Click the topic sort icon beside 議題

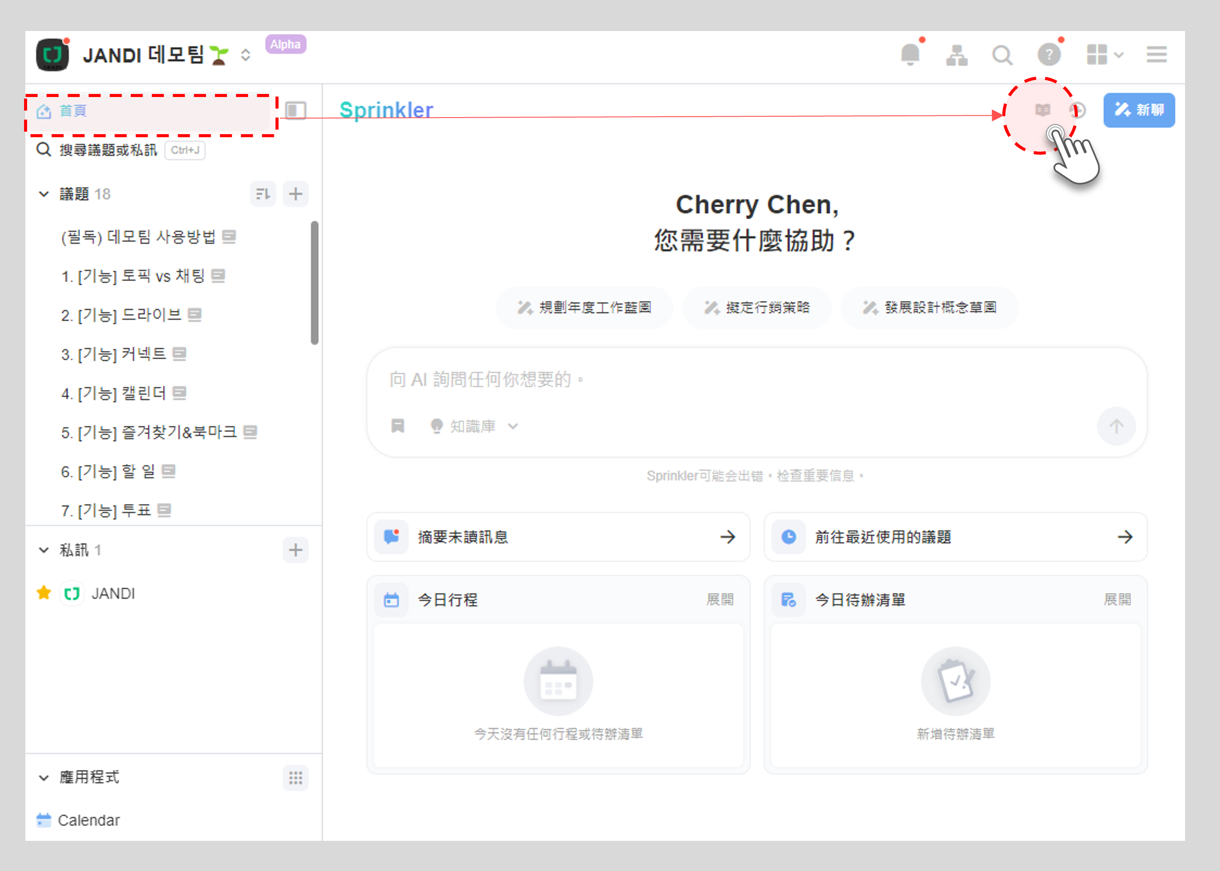[x=263, y=194]
